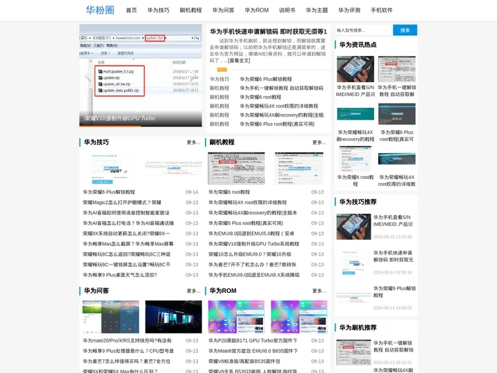Open the 荣耀V10强制升级GPU Turbo slider banner

click(140, 75)
